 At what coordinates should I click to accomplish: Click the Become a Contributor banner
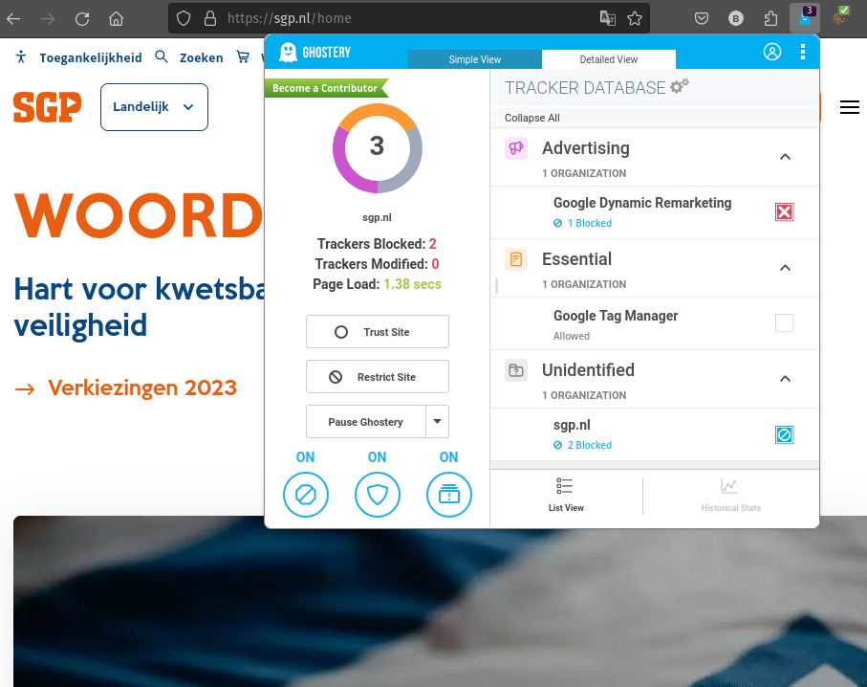tap(326, 88)
